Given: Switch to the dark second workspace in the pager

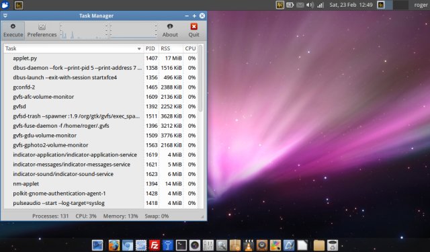Looking at the screenshot, I should 400,5.
